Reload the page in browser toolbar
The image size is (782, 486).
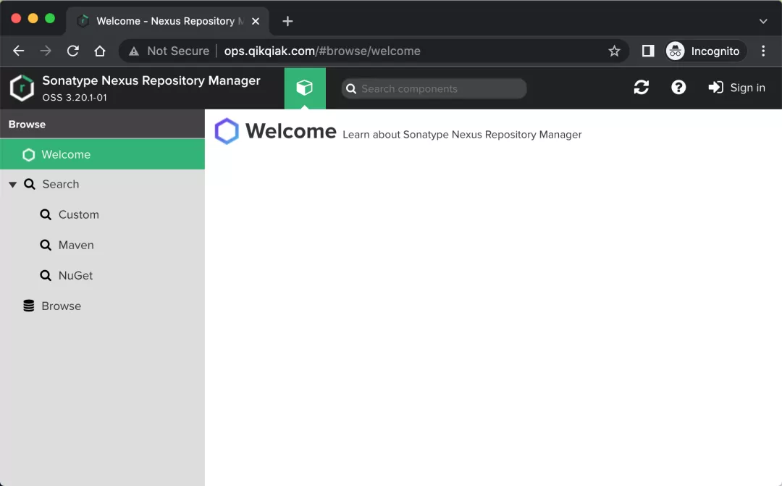[x=72, y=51]
